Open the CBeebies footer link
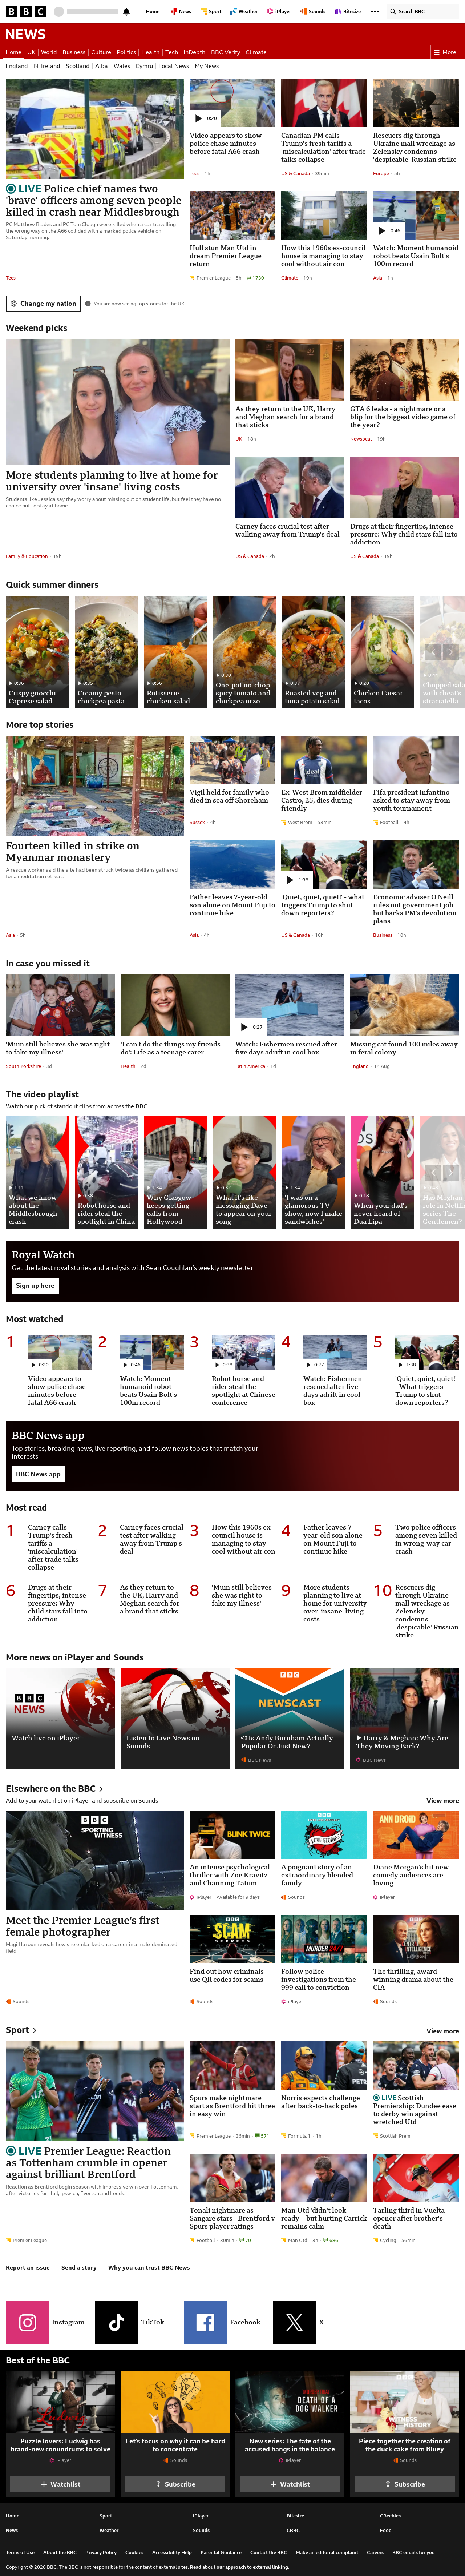Viewport: 465px width, 2576px height. 390,2516
